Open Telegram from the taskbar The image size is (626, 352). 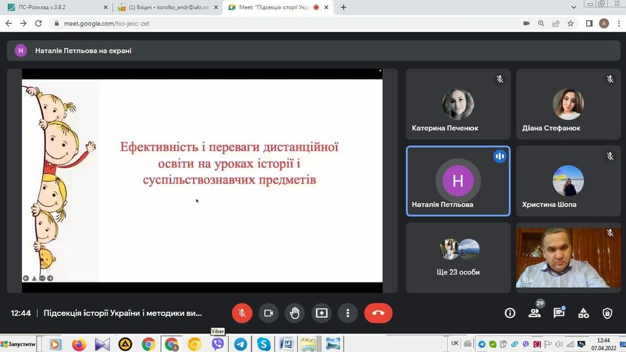click(241, 344)
